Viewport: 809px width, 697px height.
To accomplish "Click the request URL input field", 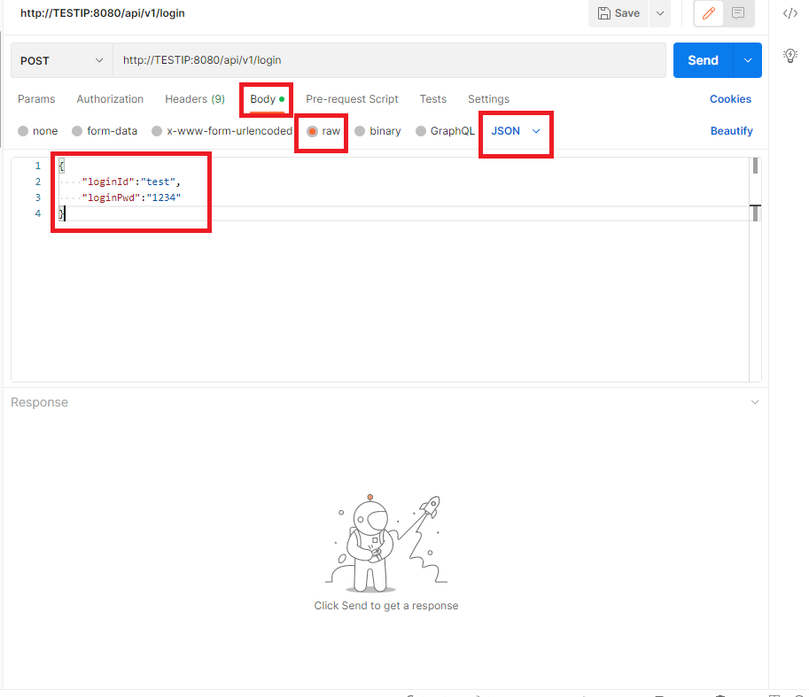I will 390,60.
